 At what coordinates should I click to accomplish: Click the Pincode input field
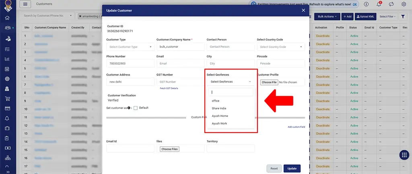click(x=281, y=63)
